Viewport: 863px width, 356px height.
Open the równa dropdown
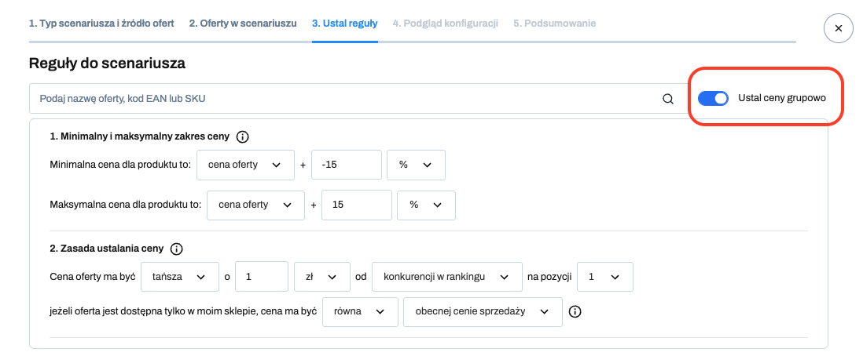click(x=360, y=311)
